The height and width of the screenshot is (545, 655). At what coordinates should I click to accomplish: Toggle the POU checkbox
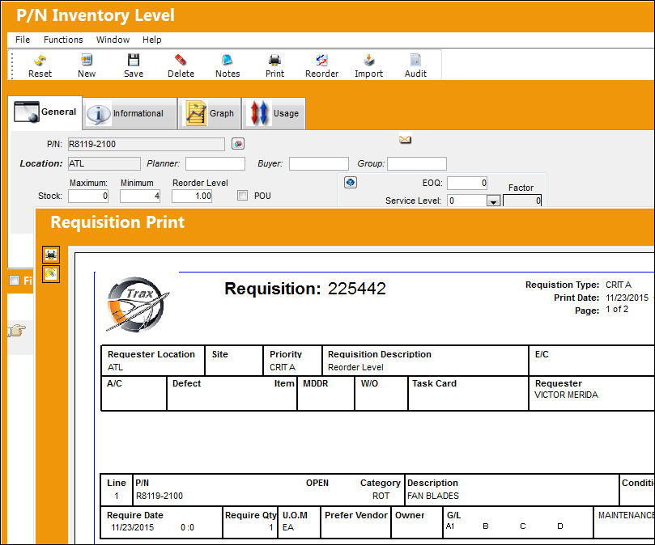point(242,196)
